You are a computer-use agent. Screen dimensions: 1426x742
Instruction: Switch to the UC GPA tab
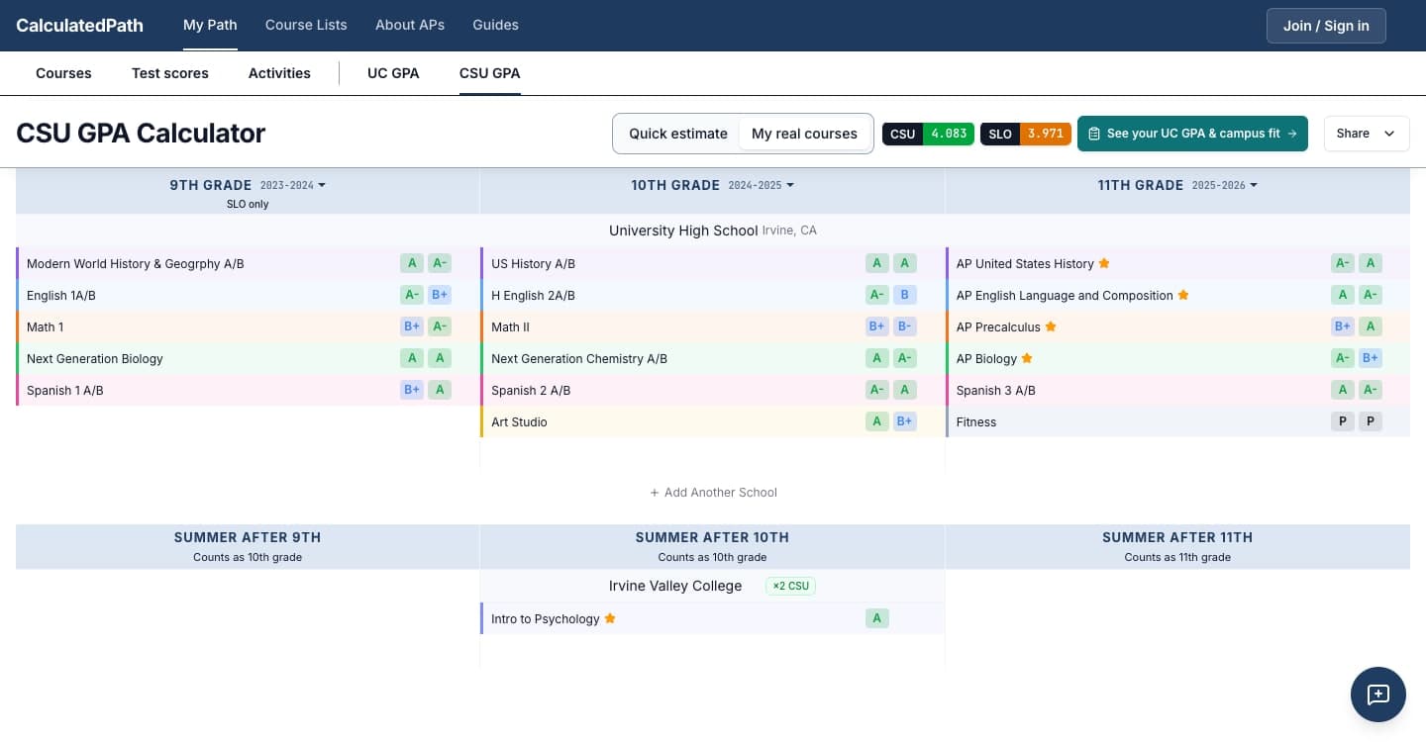pyautogui.click(x=393, y=73)
